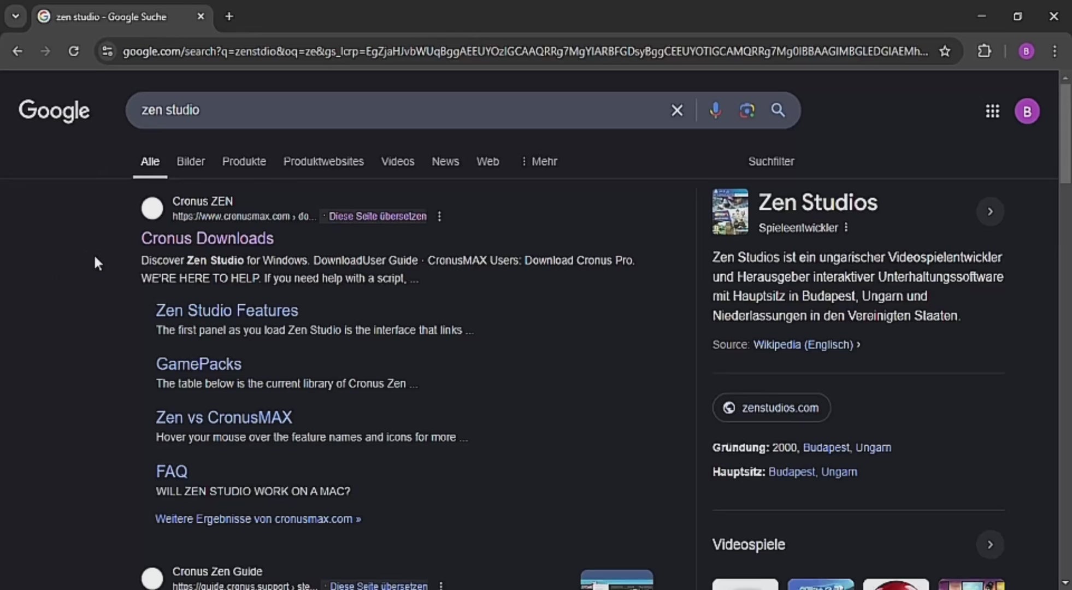Open the Chrome extensions puzzle icon
Image resolution: width=1072 pixels, height=590 pixels.
984,51
